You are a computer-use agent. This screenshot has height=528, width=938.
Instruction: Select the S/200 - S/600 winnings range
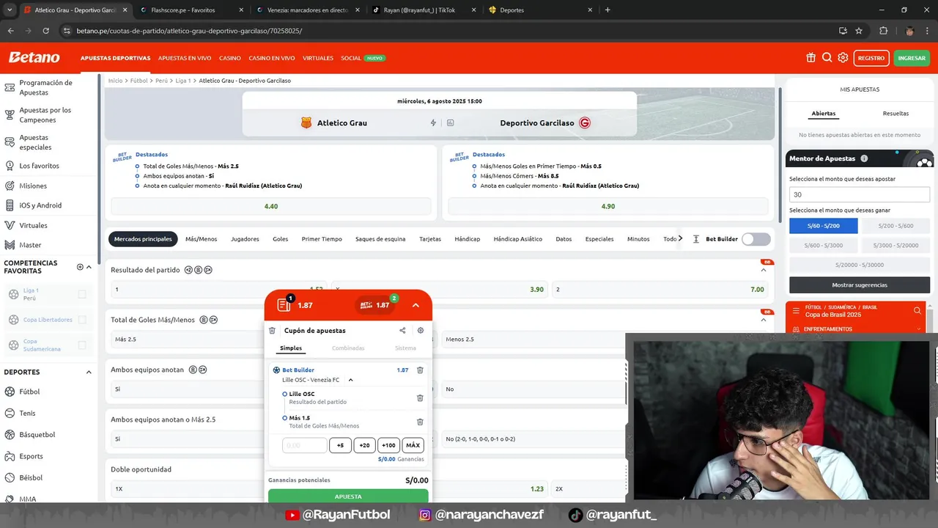[895, 226]
